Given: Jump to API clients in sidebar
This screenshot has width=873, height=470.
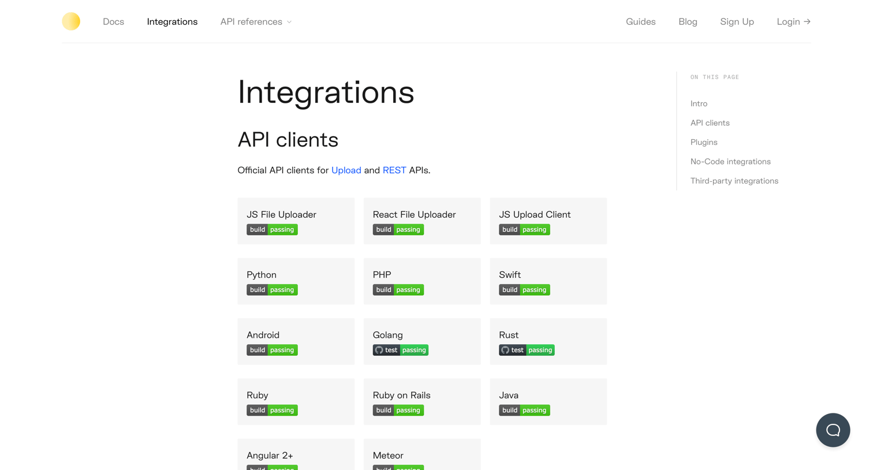Looking at the screenshot, I should (710, 123).
